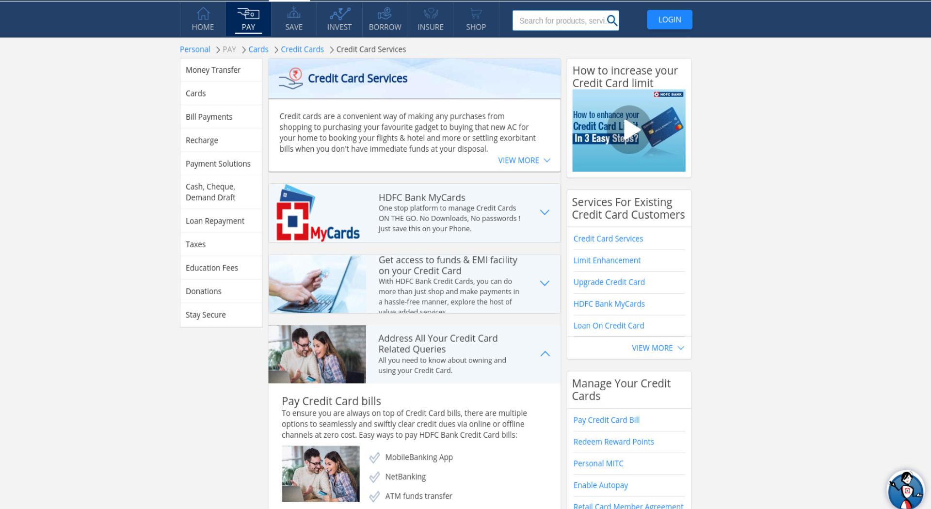931x509 pixels.
Task: Click the HOME house icon
Action: pyautogui.click(x=203, y=13)
